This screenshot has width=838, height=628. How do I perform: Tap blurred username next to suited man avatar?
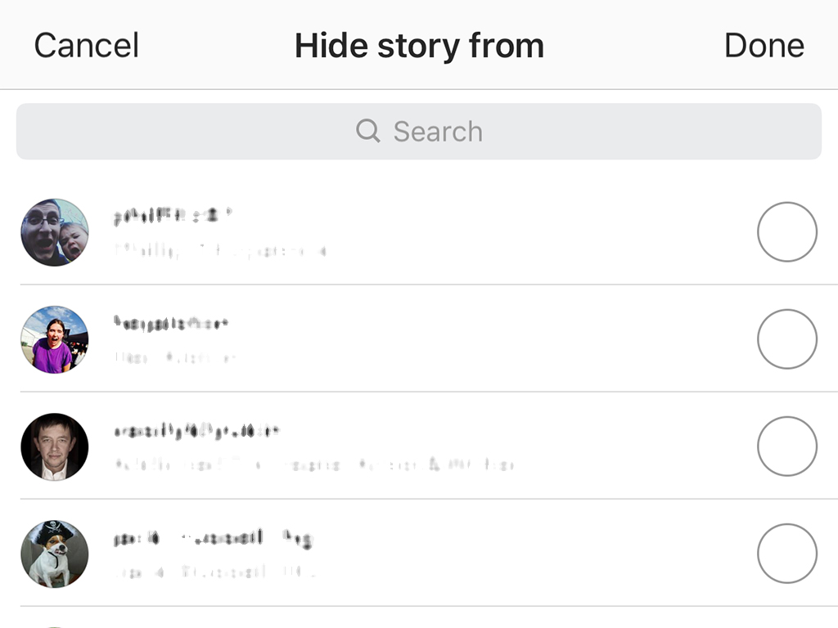point(196,430)
